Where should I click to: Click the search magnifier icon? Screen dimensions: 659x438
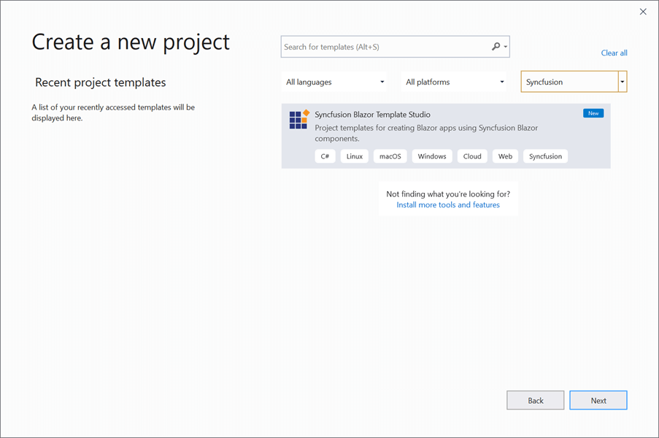pyautogui.click(x=496, y=47)
